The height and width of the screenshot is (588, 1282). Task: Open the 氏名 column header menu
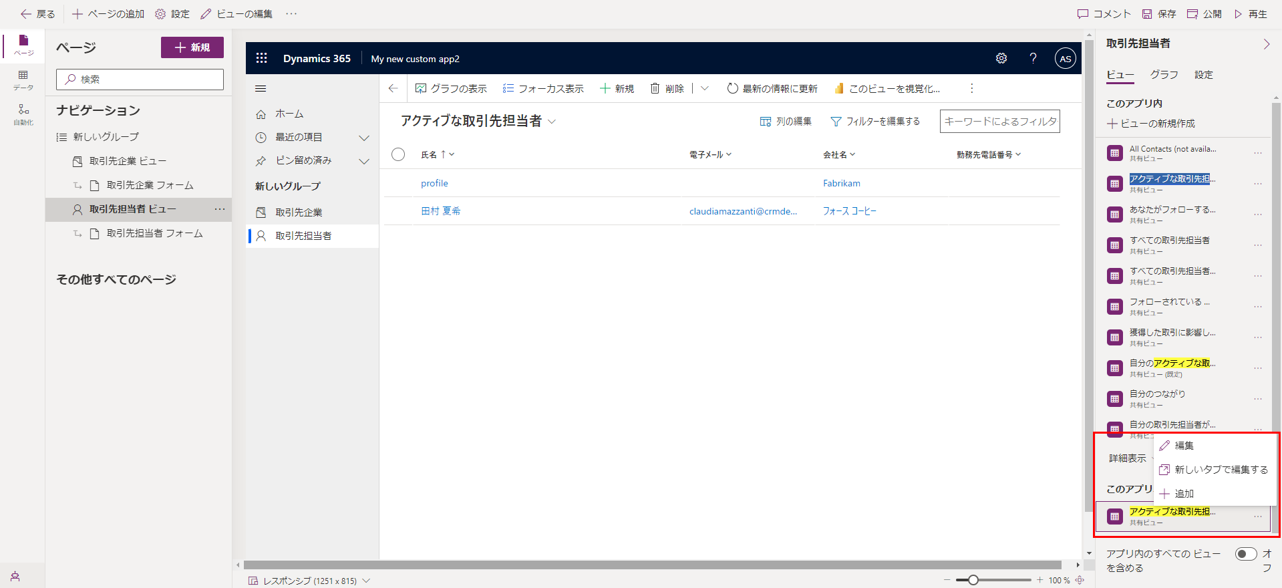click(438, 154)
